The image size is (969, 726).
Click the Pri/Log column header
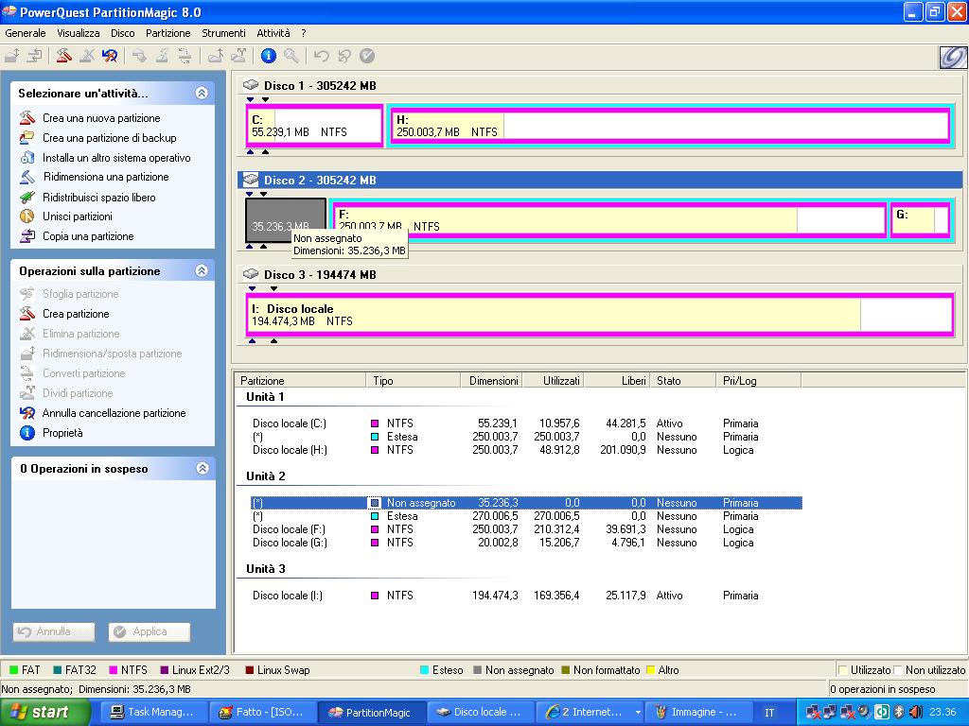(x=758, y=380)
